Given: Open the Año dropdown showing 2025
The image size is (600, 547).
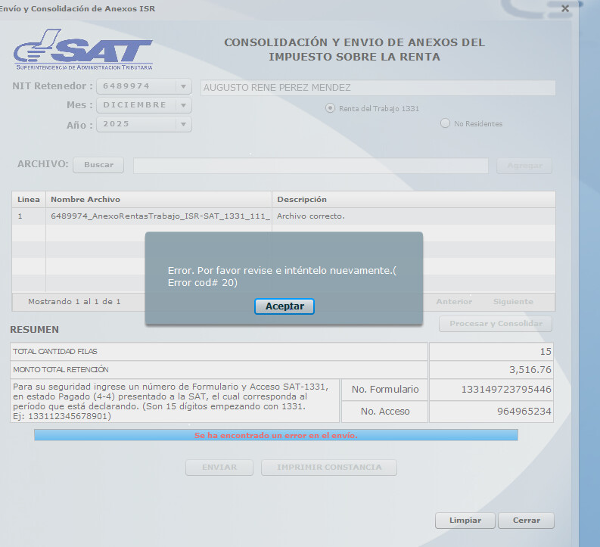Looking at the screenshot, I should 183,124.
